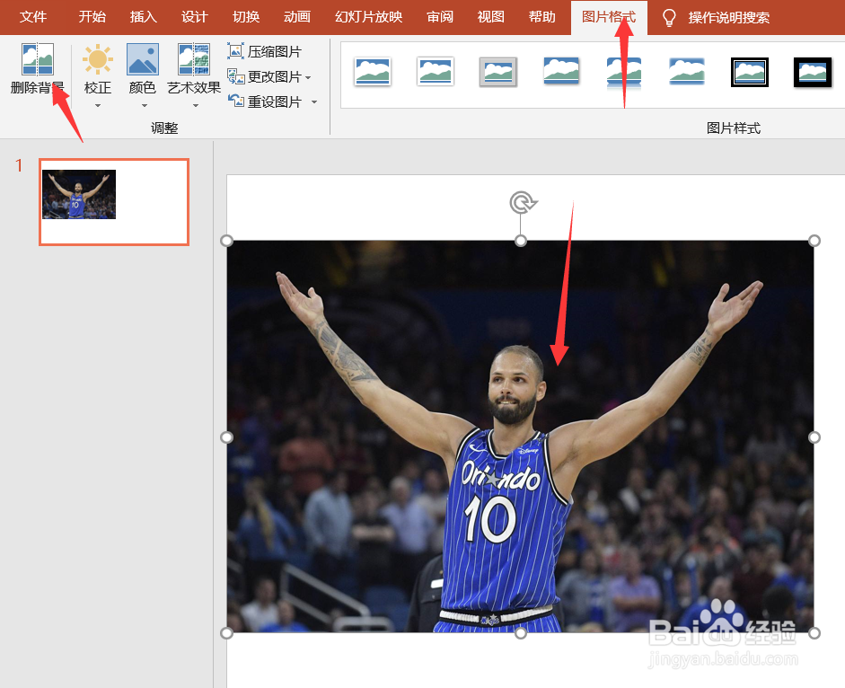Image resolution: width=845 pixels, height=688 pixels.
Task: Switch to the 视图 view tab
Action: (x=491, y=17)
